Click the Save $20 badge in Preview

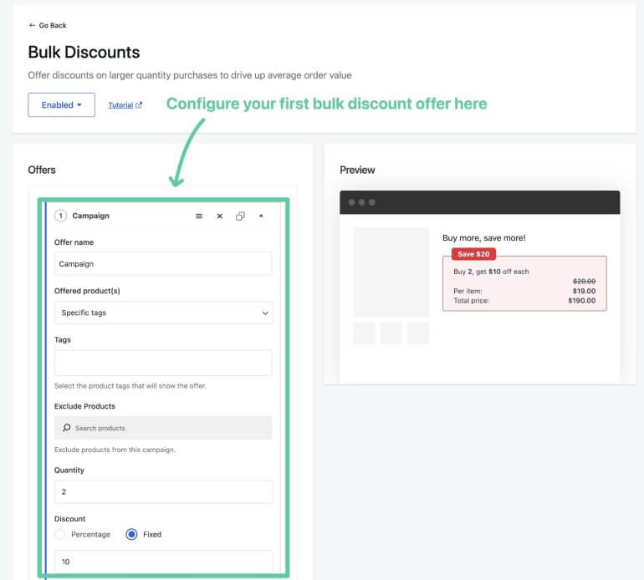tap(473, 254)
